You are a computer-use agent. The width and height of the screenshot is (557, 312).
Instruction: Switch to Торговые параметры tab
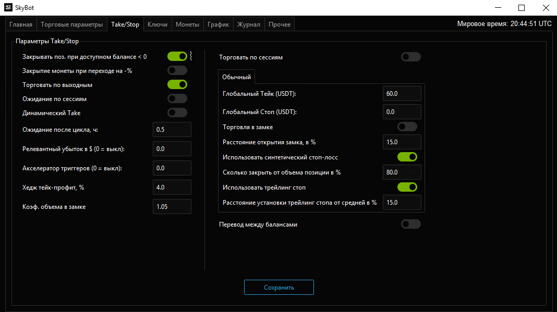pyautogui.click(x=72, y=24)
